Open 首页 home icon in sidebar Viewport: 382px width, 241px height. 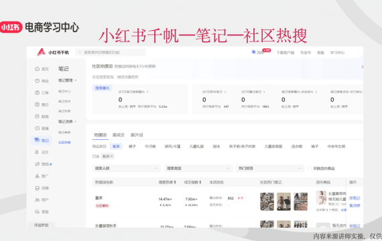(37, 69)
